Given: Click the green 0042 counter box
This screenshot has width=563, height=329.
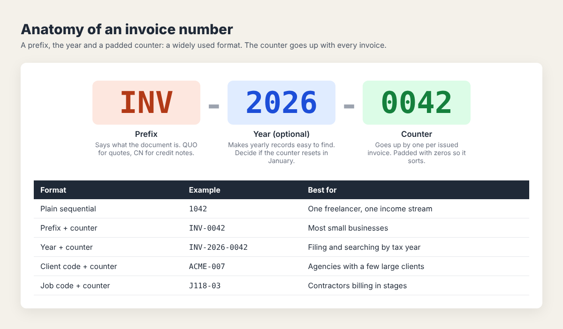Looking at the screenshot, I should [x=417, y=103].
